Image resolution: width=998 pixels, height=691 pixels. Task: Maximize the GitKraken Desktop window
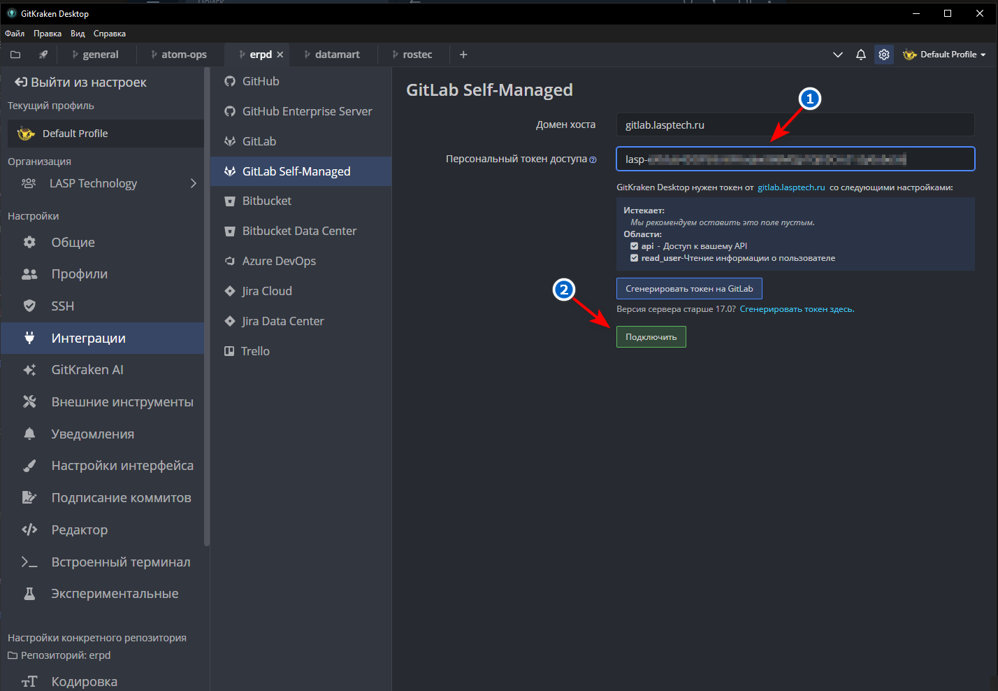pyautogui.click(x=948, y=13)
